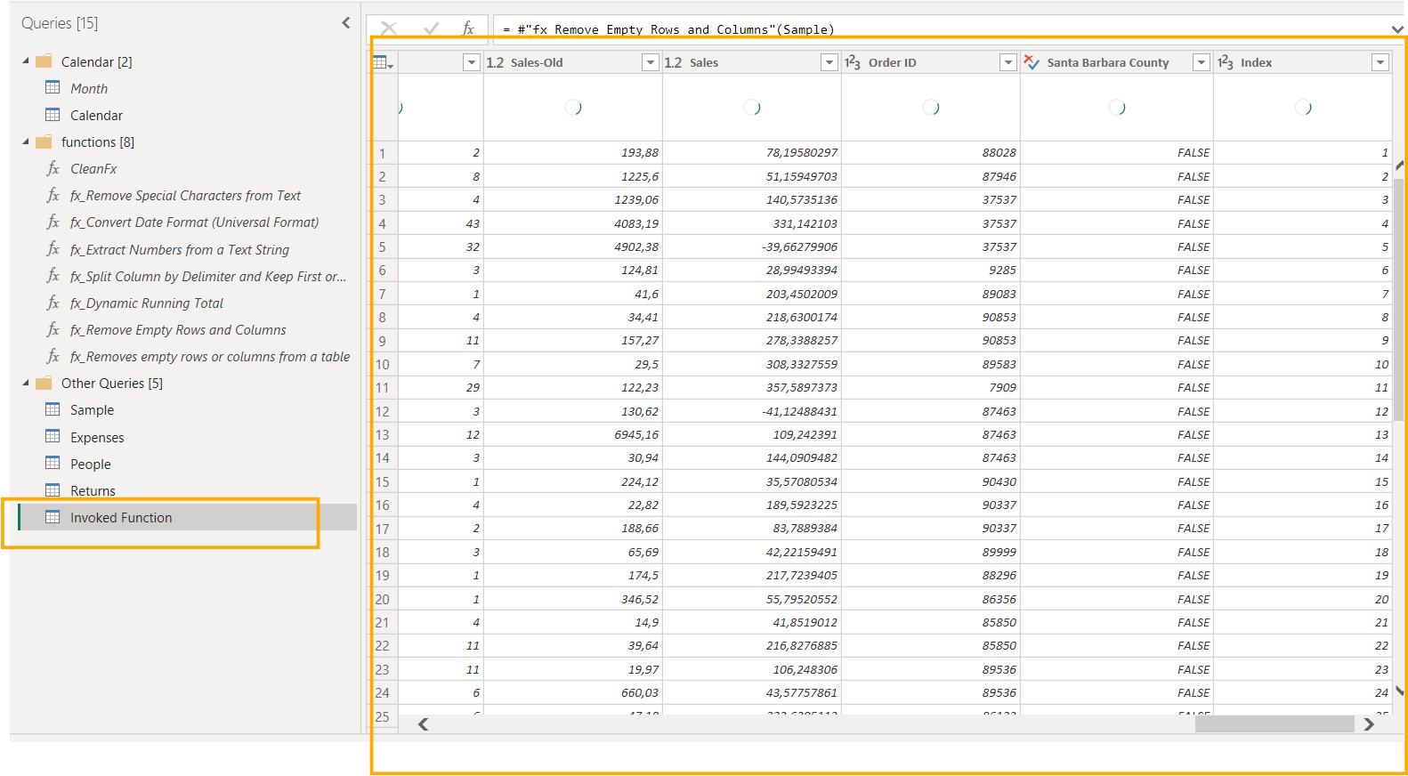
Task: Change data type icon of Sales column
Action: [x=674, y=62]
